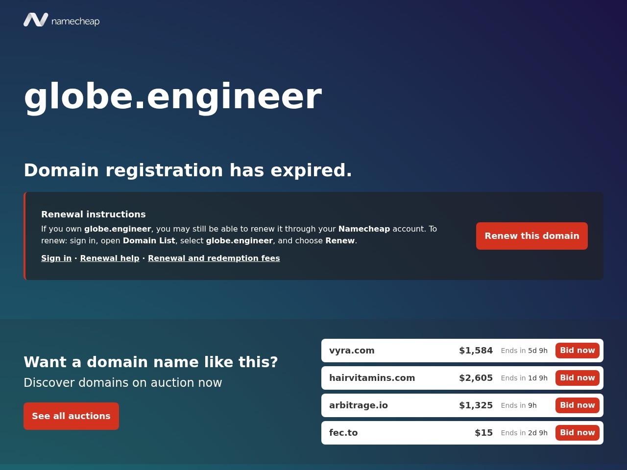Click See all auctions button
The height and width of the screenshot is (470, 627).
(x=72, y=416)
